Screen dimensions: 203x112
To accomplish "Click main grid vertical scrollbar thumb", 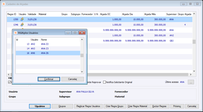I will tap(194, 42).
